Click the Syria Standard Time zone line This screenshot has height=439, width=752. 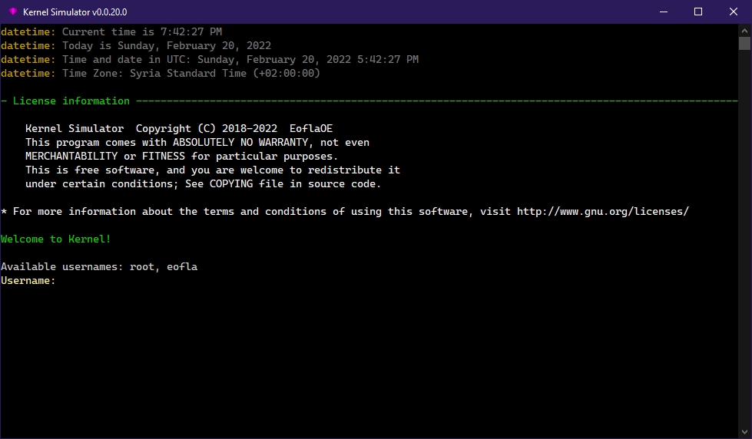tap(190, 74)
